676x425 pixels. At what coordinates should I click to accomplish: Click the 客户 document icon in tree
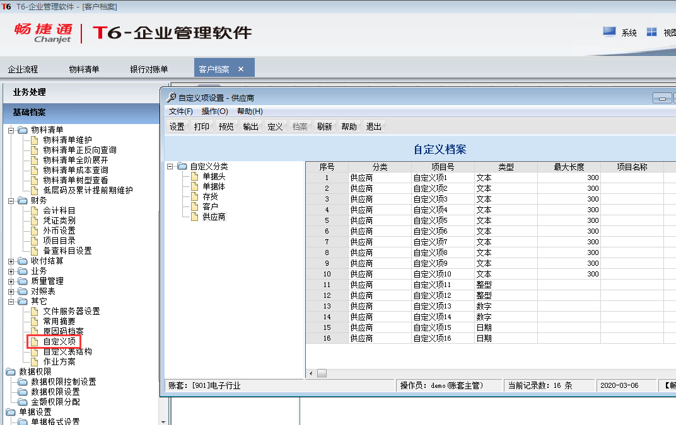pos(194,207)
